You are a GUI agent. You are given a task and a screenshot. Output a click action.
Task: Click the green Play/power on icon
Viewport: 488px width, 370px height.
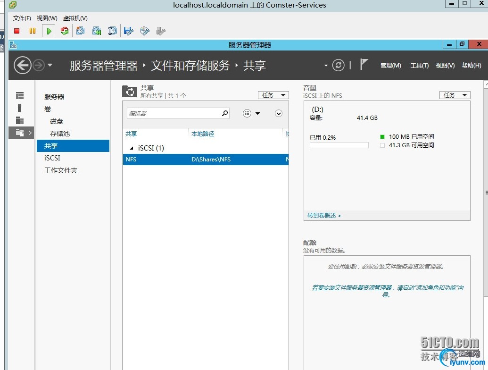pyautogui.click(x=49, y=31)
